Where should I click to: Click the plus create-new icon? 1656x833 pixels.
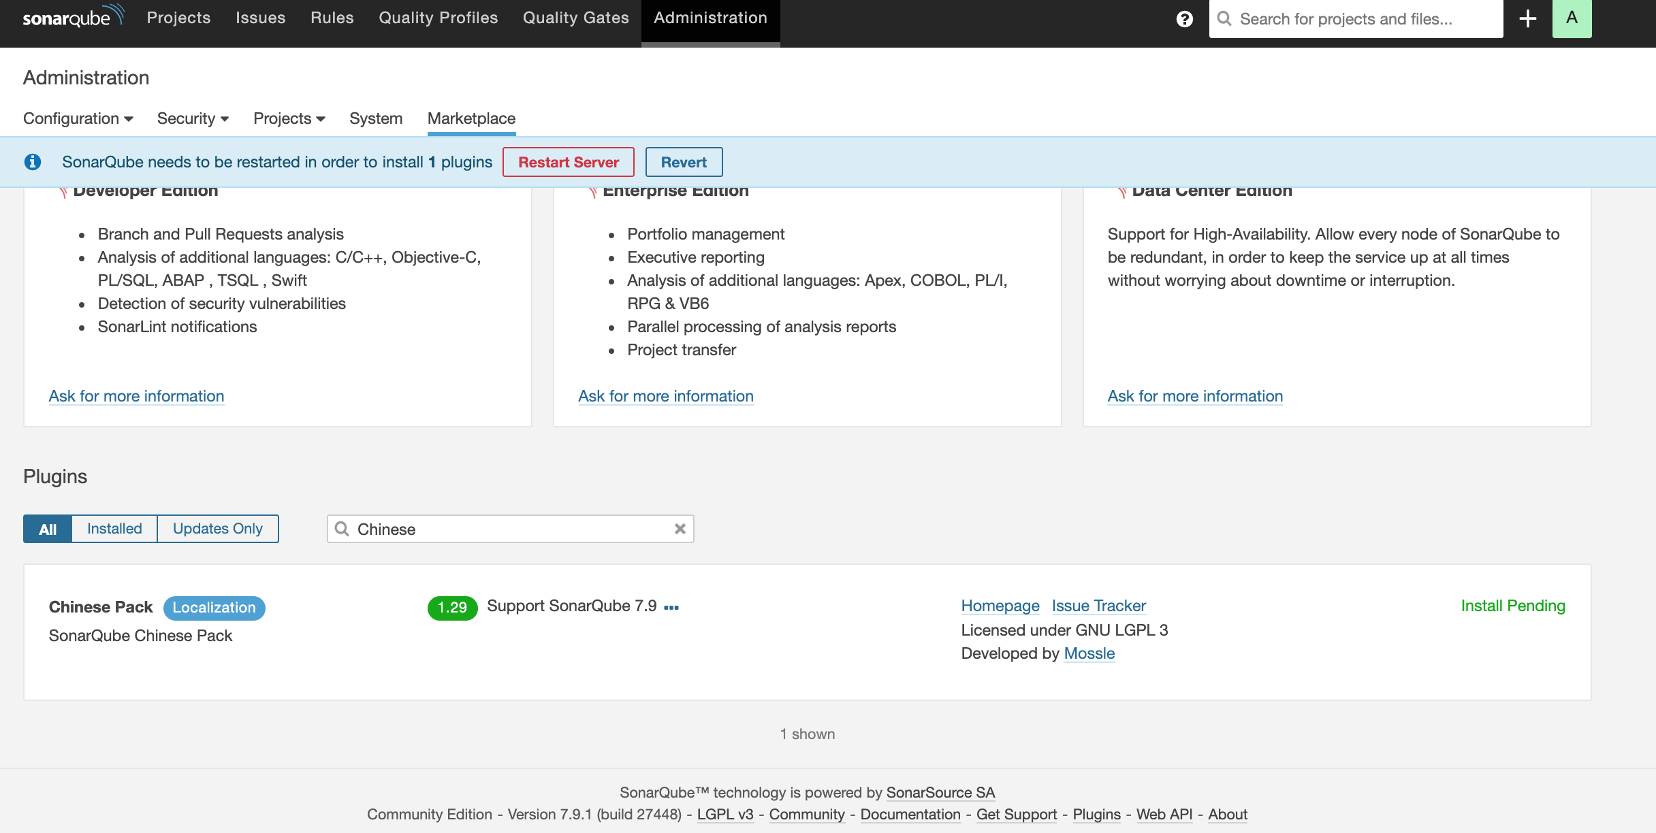pos(1528,19)
